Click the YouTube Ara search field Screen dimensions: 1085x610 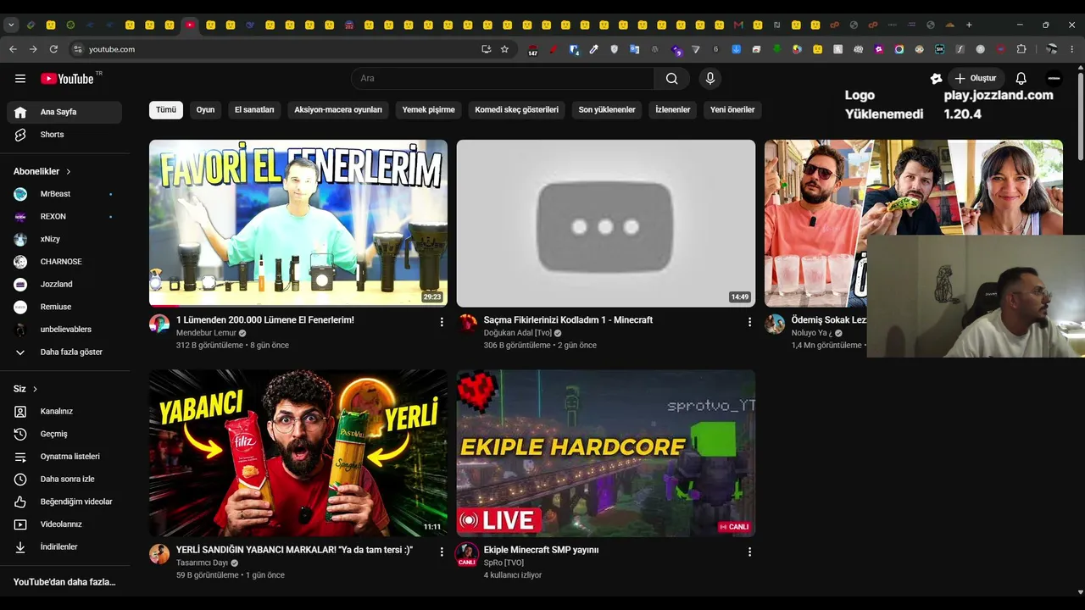point(503,79)
